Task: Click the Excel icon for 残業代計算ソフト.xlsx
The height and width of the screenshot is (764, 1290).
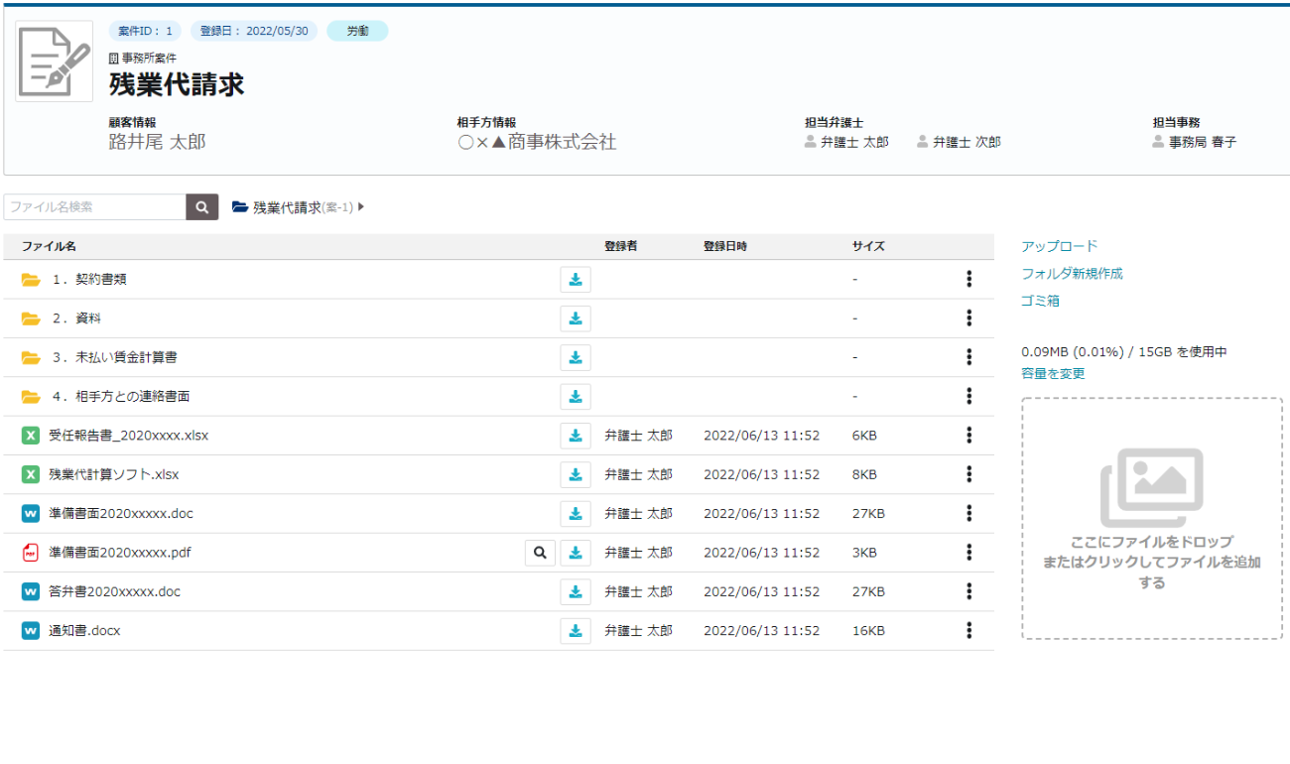Action: 31,474
